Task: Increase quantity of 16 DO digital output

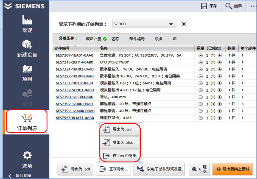Action: [x=219, y=76]
